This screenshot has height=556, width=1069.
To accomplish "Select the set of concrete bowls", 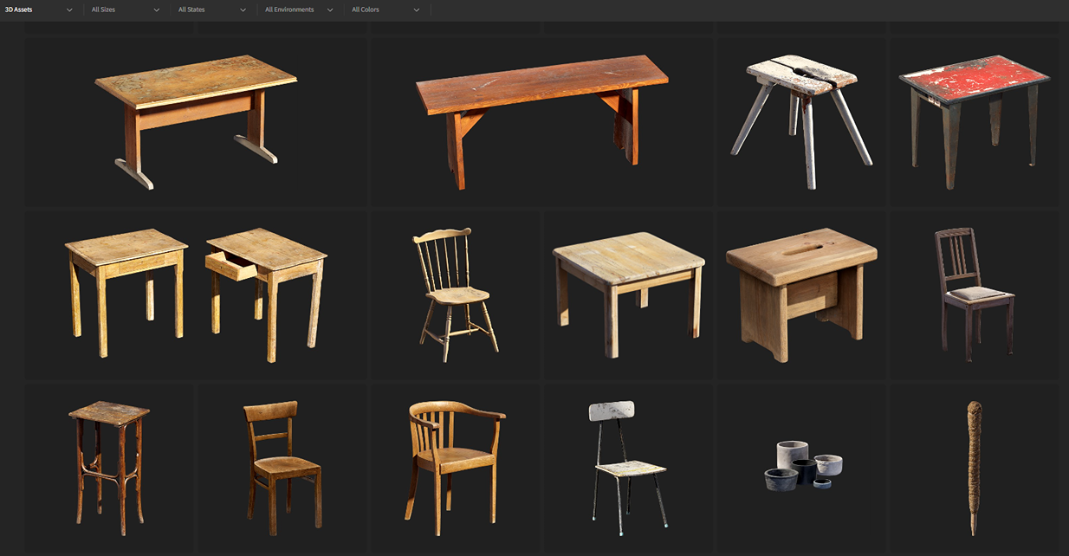I will 801,466.
